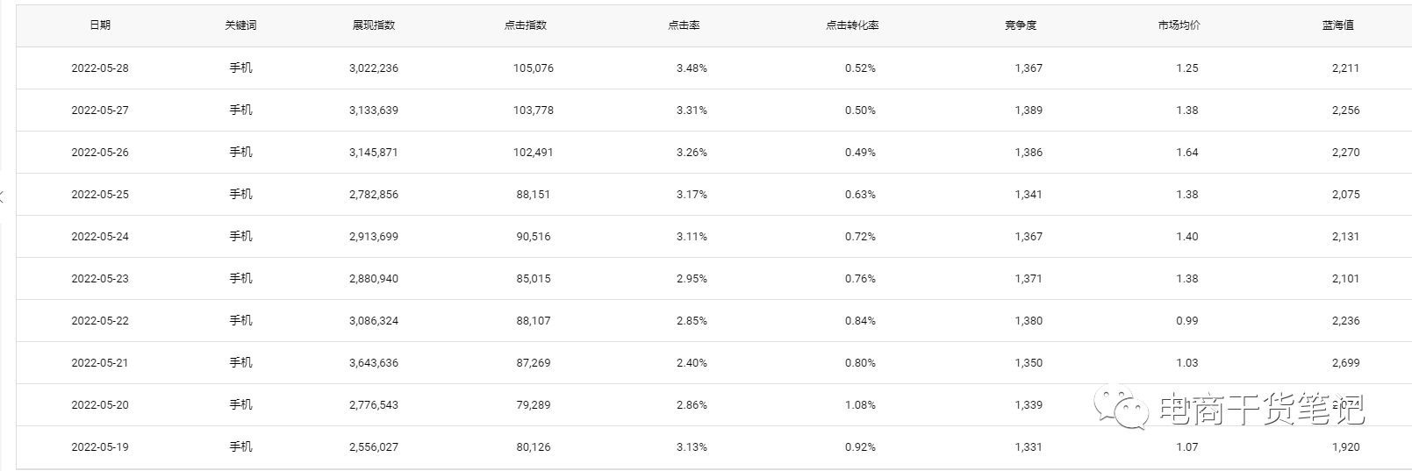Click the click index value 90,516
The image size is (1412, 471).
[534, 237]
